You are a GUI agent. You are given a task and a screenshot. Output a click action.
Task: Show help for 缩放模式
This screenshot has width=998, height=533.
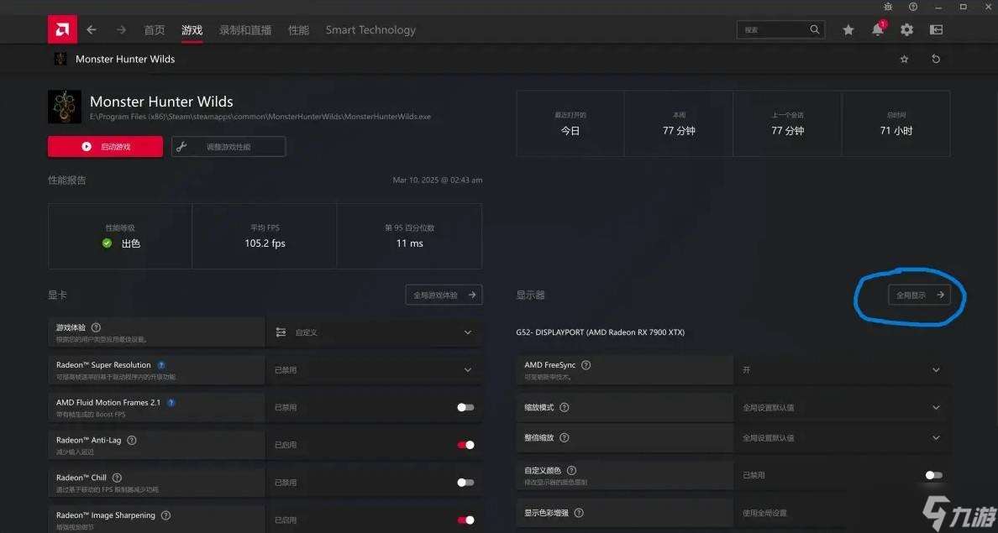(564, 407)
